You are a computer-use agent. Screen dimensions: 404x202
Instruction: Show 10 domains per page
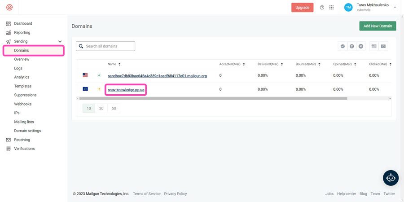point(89,109)
